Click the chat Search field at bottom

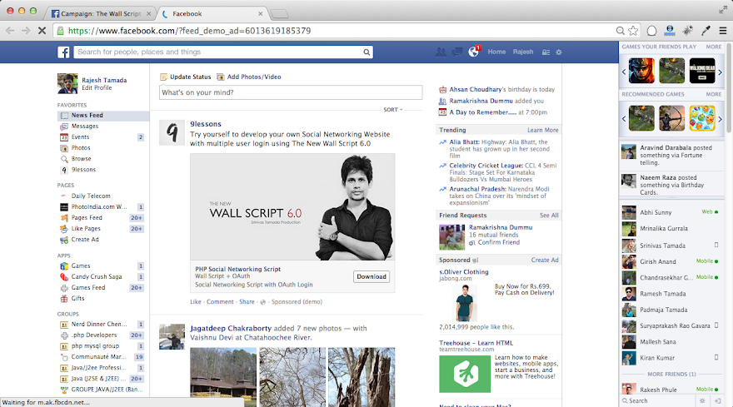[659, 401]
